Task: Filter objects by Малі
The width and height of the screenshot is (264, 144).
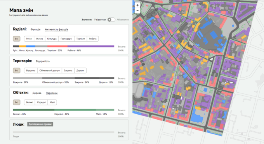Action: [x=52, y=102]
